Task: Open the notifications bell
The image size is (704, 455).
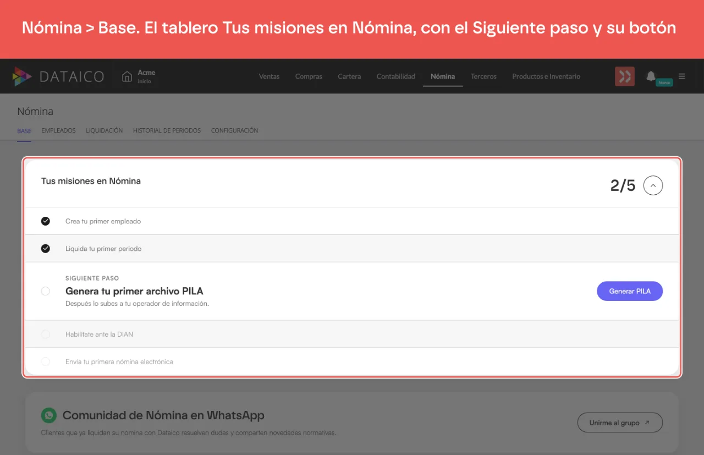Action: (x=651, y=76)
